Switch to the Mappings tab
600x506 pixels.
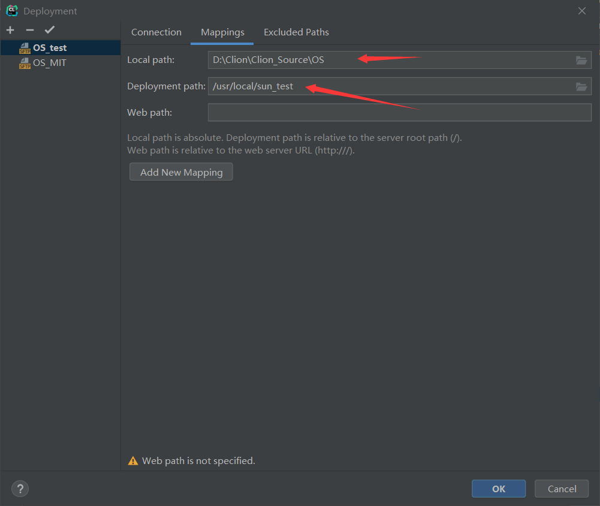[x=222, y=32]
